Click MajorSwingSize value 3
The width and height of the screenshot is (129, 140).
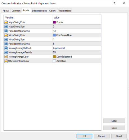point(54,27)
